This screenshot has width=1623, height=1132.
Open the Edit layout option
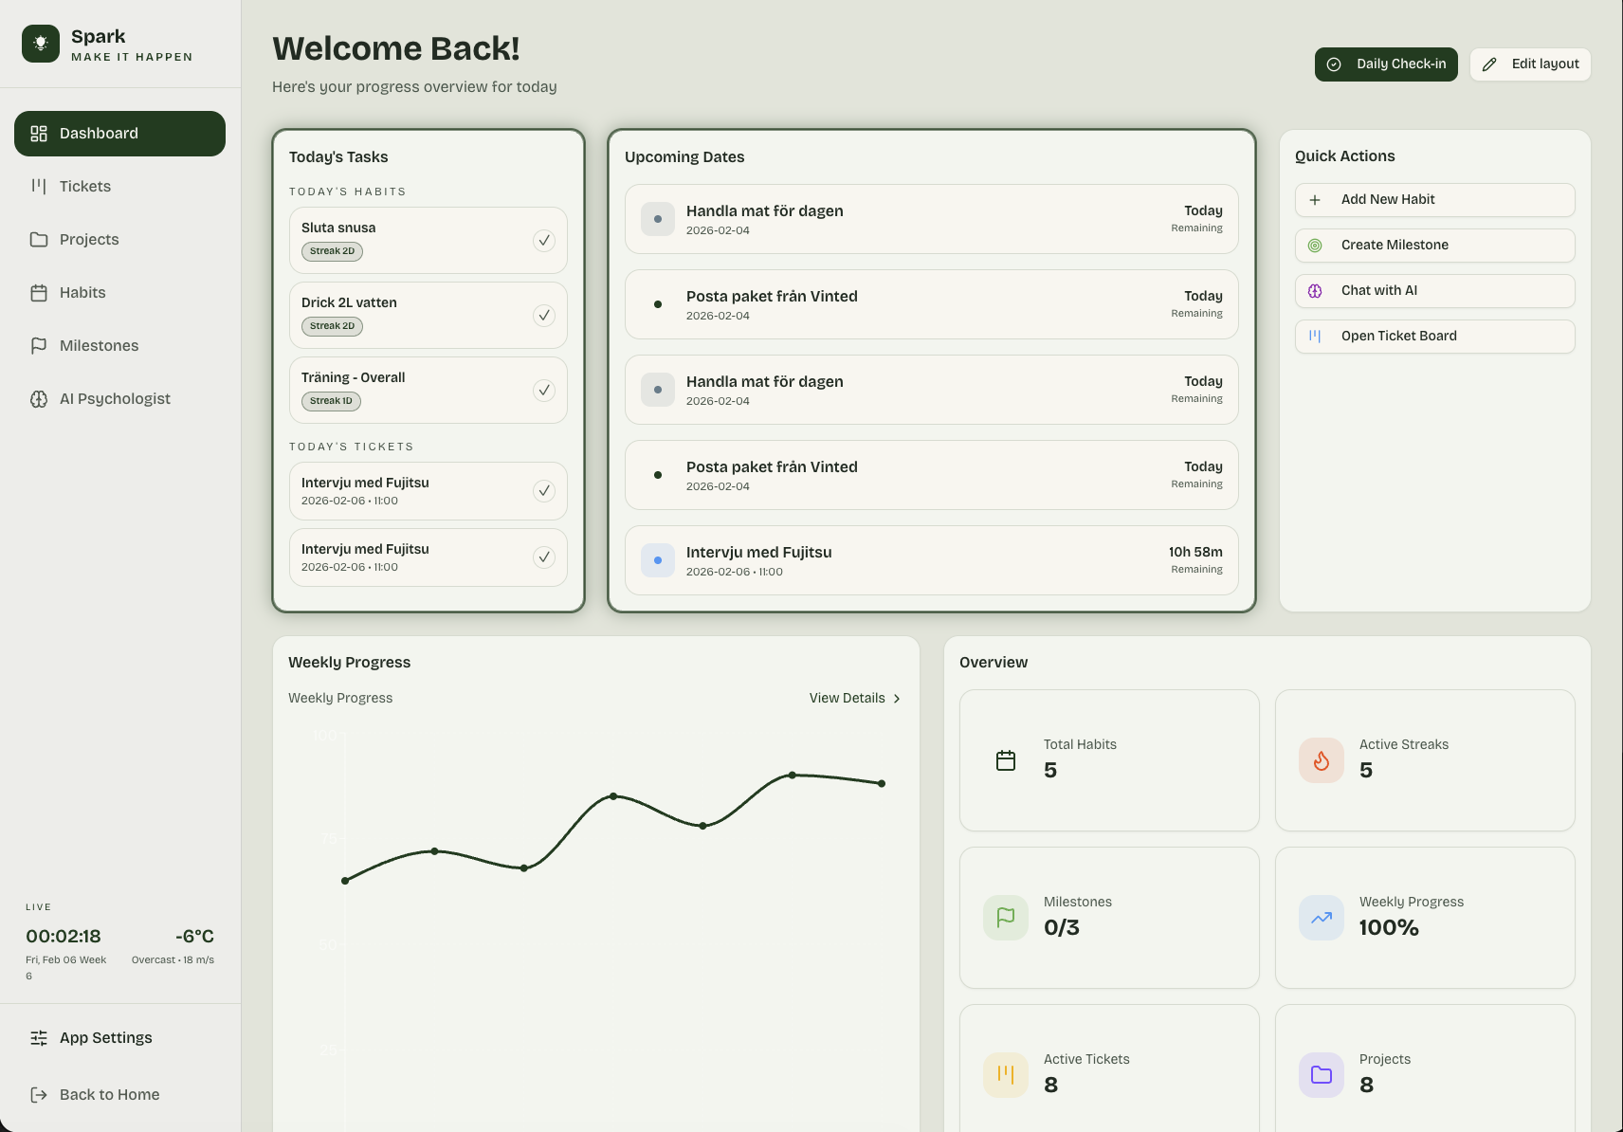click(x=1529, y=64)
